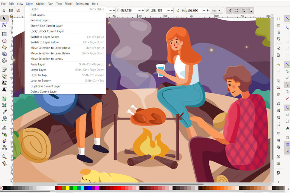This screenshot has height=193, width=290.
Task: Toggle scale stroke width with object
Action: click(229, 10)
